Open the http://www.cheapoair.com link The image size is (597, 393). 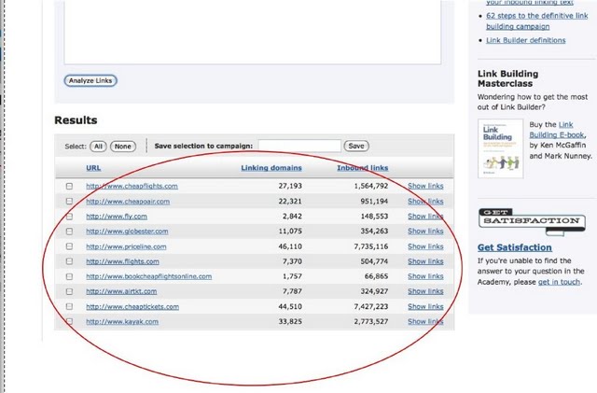point(128,202)
